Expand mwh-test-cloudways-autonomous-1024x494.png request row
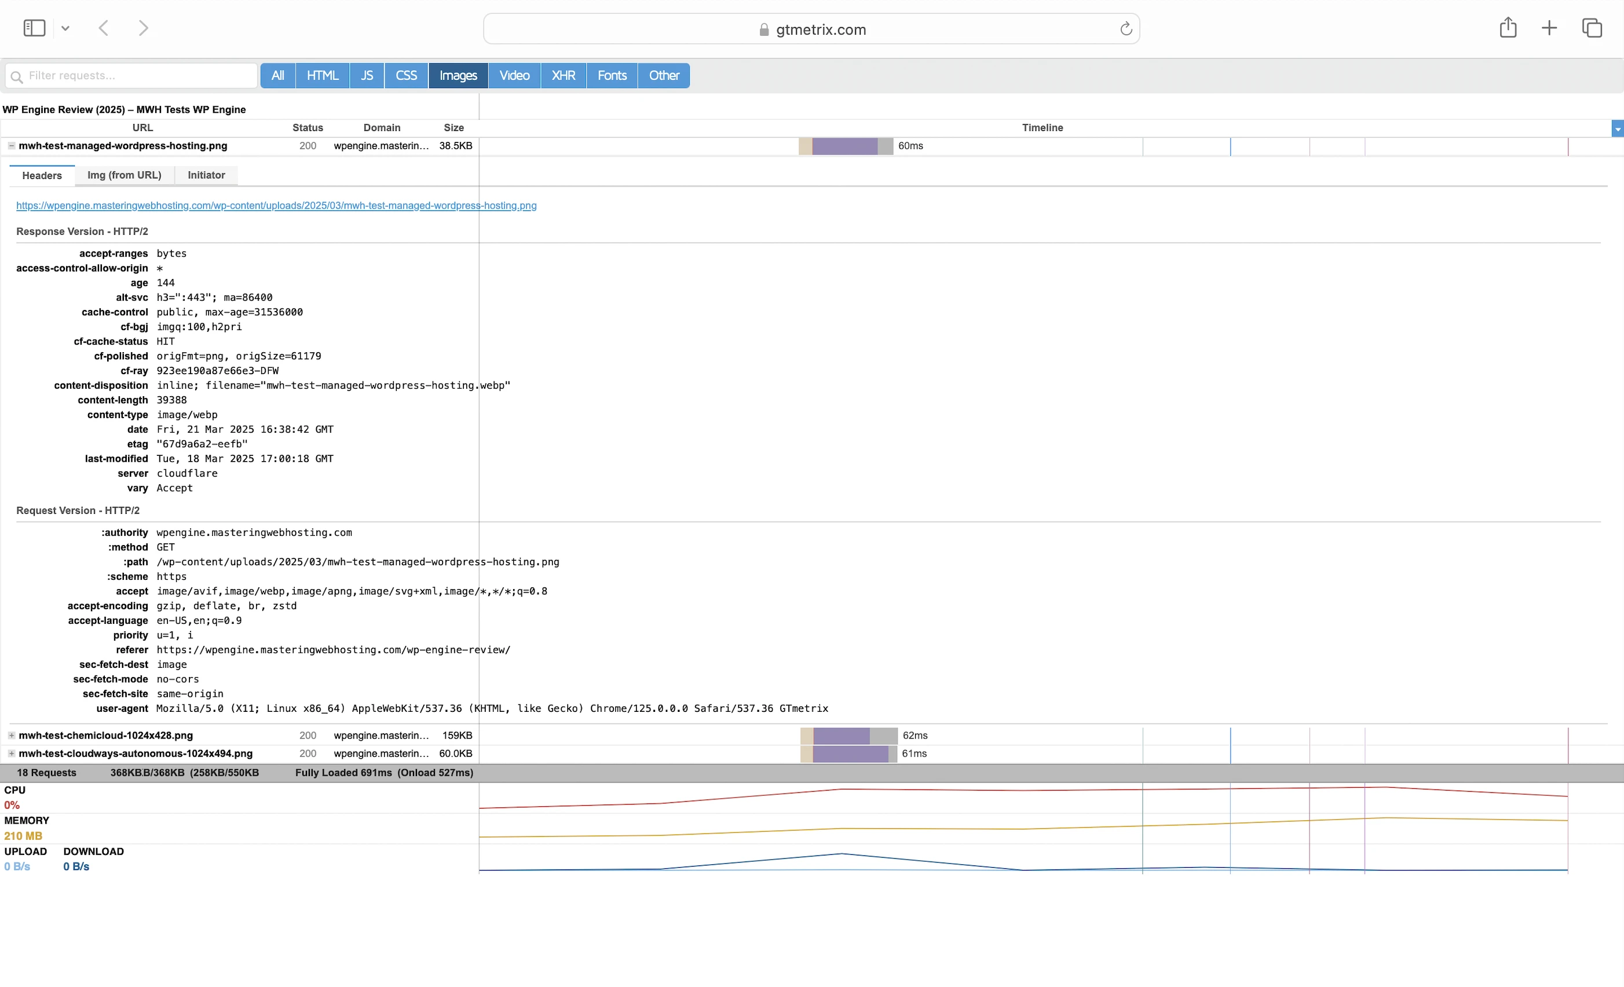Image resolution: width=1624 pixels, height=987 pixels. click(12, 753)
